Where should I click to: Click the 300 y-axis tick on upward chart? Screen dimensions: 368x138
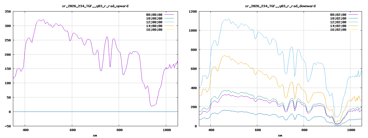click(8, 26)
